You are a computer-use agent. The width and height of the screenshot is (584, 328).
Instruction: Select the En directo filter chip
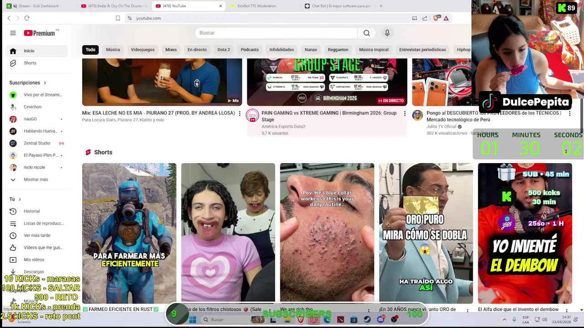197,50
